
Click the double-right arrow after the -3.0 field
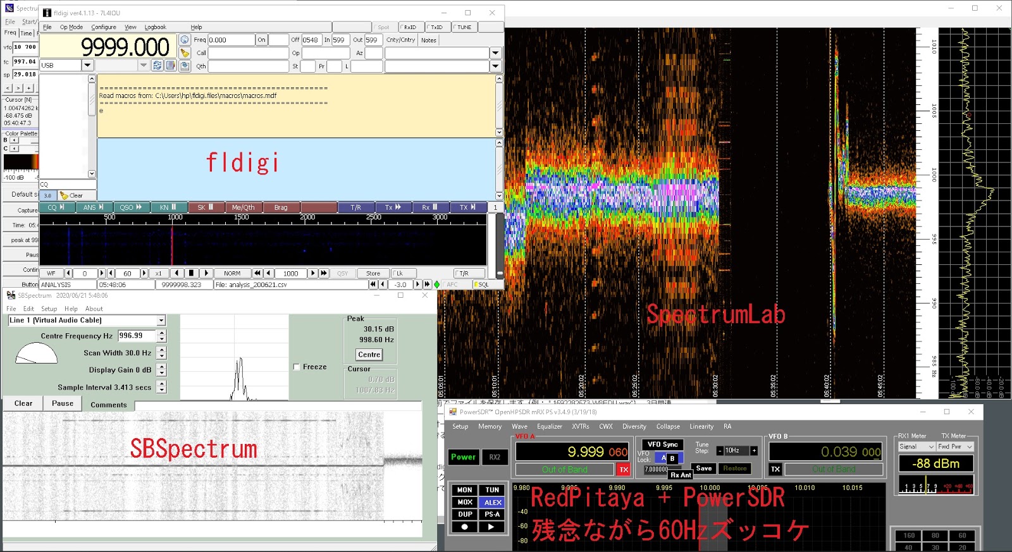[x=427, y=285]
